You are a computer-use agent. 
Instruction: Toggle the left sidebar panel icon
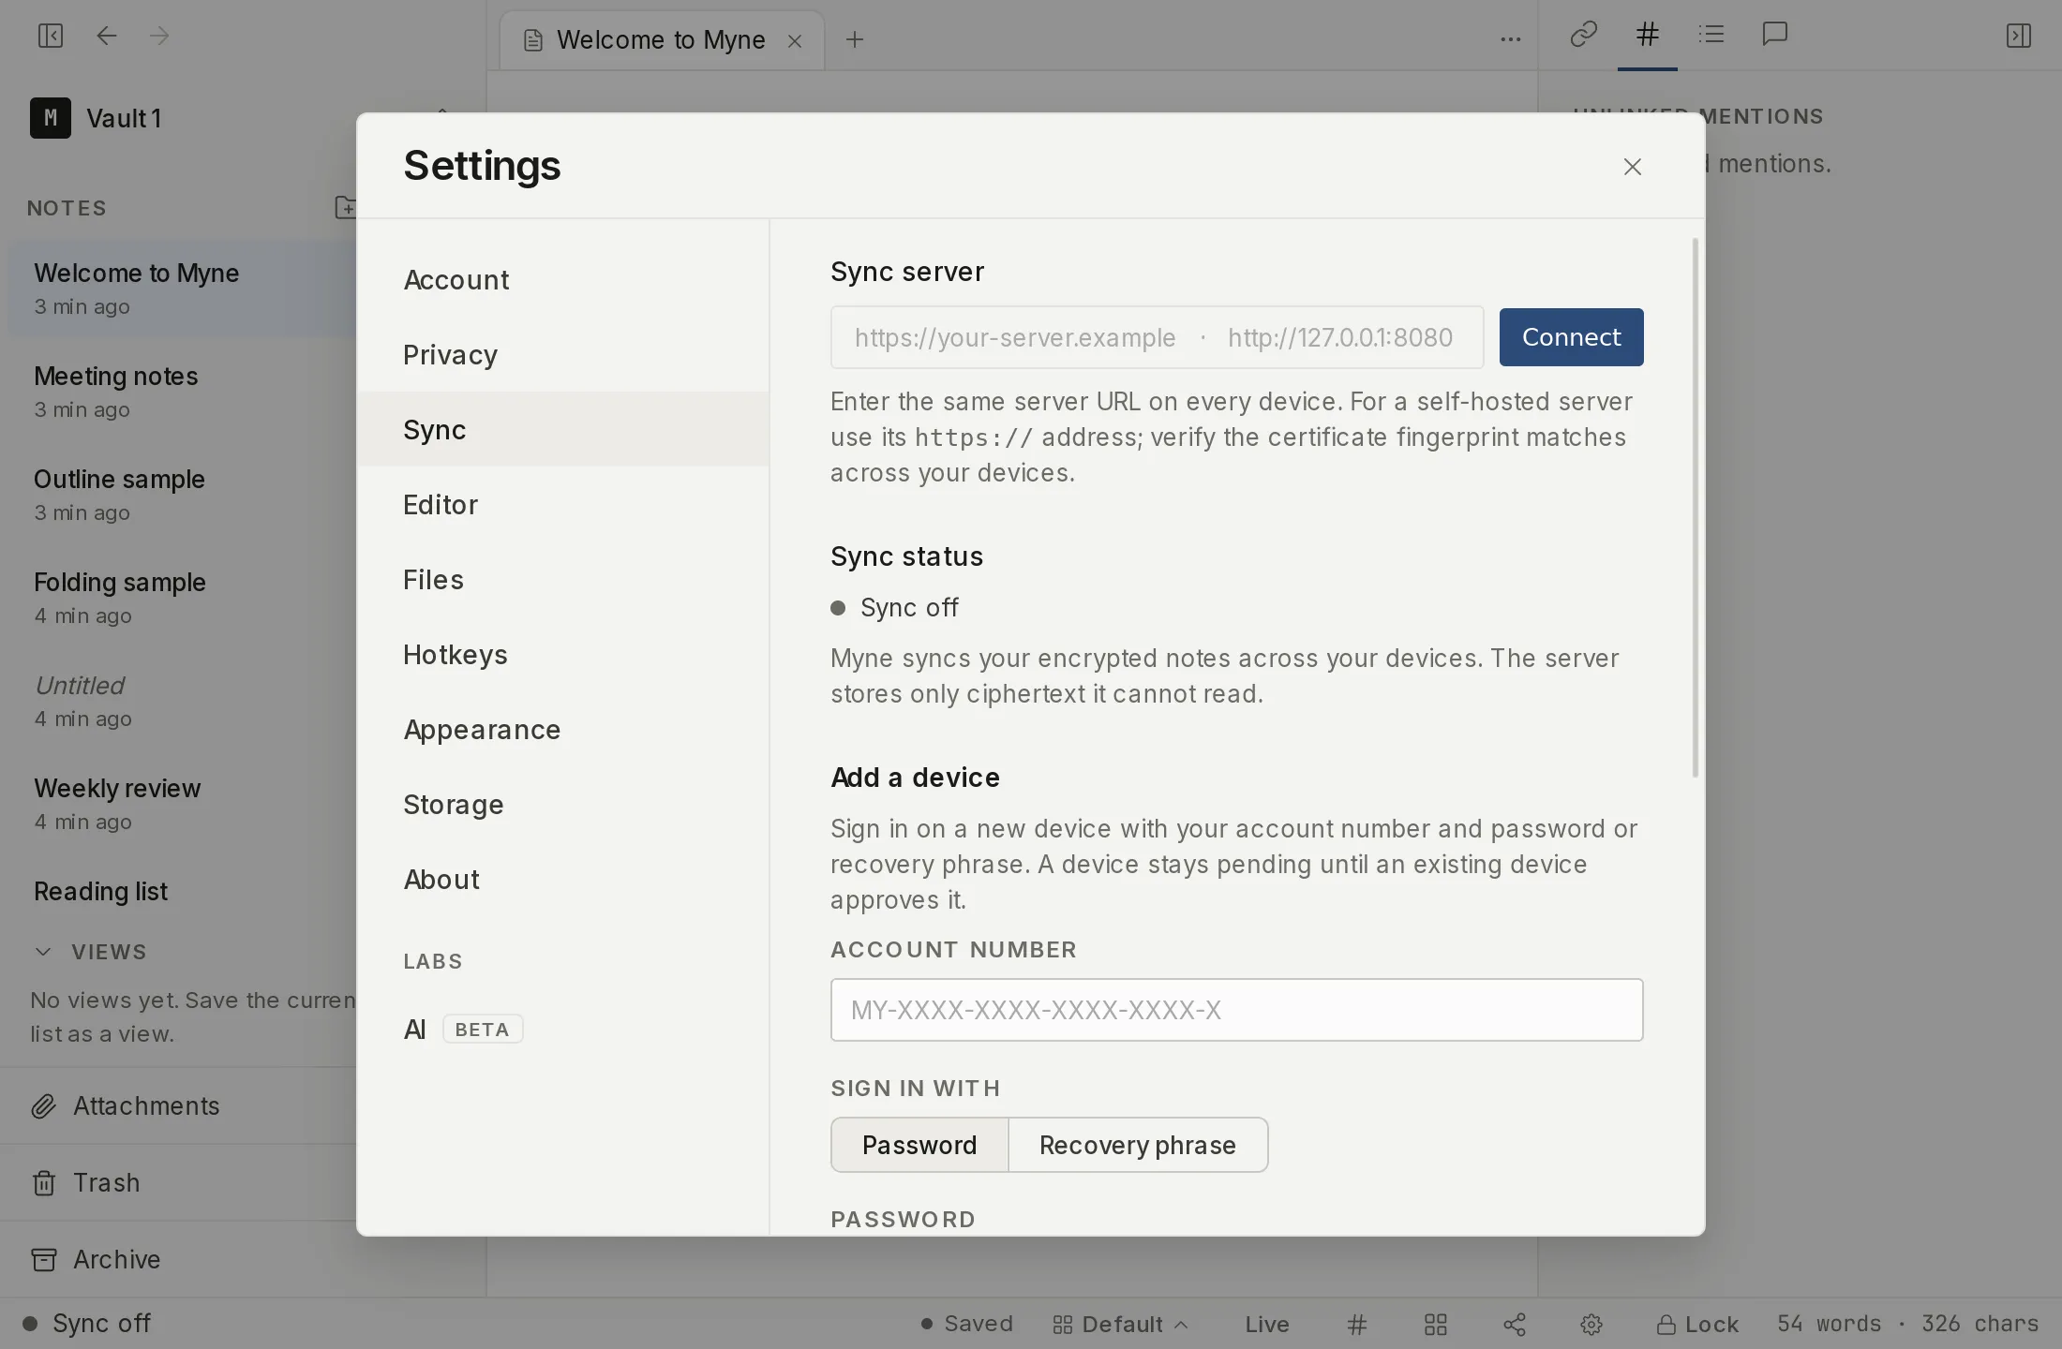pyautogui.click(x=51, y=36)
